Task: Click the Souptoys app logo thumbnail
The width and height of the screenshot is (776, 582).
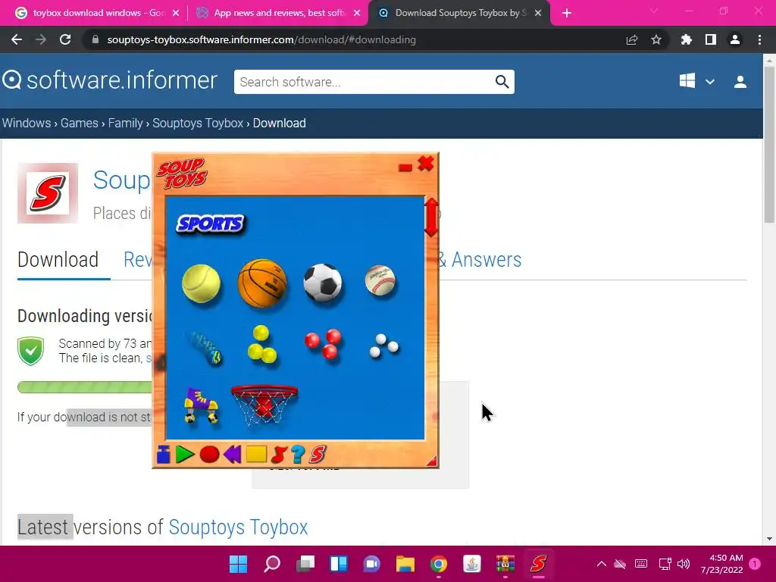Action: click(x=48, y=193)
